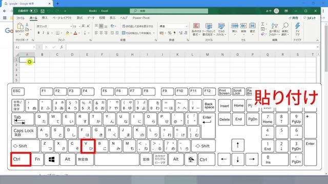Expand the Name Box dropdown arrow
Image resolution: width=328 pixels, height=184 pixels.
(x=34, y=47)
